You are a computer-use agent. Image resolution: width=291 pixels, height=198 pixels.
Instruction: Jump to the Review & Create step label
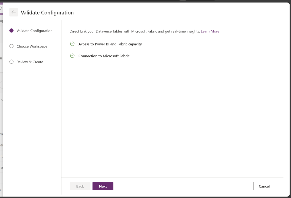coord(30,62)
